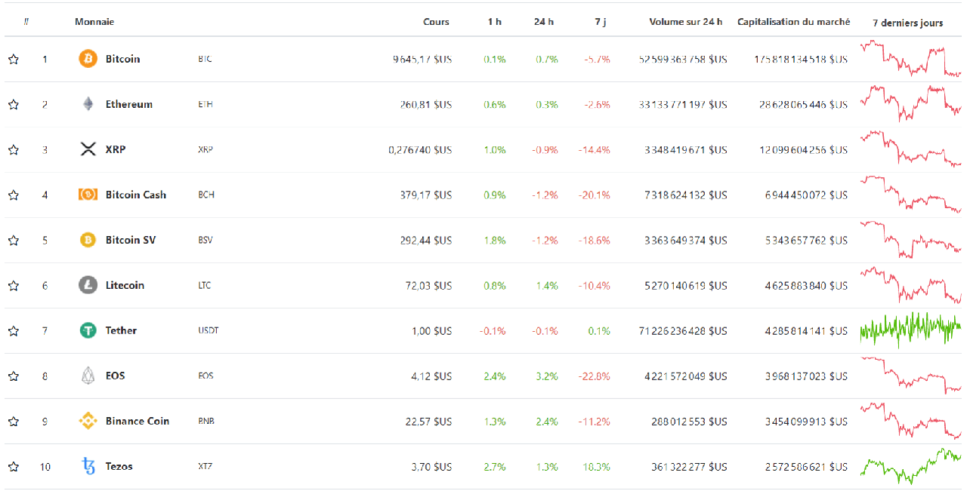Favorite Bitcoin with its row-1 star
Viewport: 967px width, 494px height.
[14, 59]
